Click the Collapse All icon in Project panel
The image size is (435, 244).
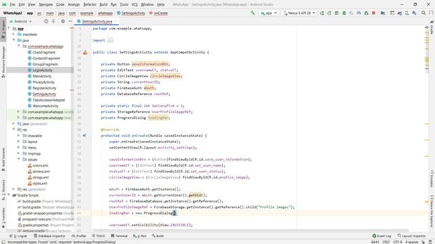click(x=53, y=21)
